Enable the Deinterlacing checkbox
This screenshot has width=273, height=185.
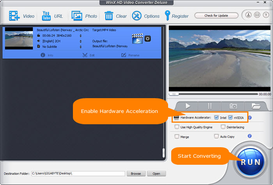(223, 127)
